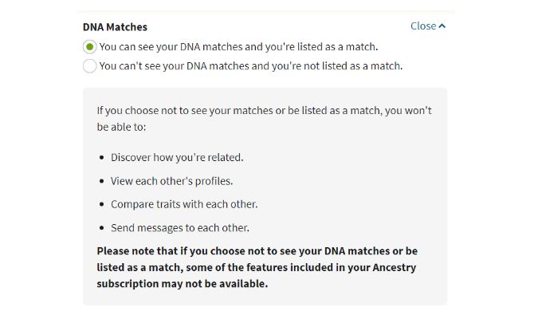Screen dimensions: 546x315
Task: Click the 'be able to:' line in the gray box
Action: (x=121, y=127)
